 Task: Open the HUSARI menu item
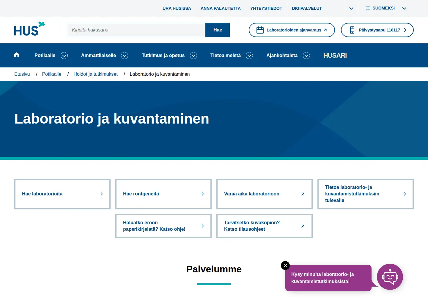(335, 55)
